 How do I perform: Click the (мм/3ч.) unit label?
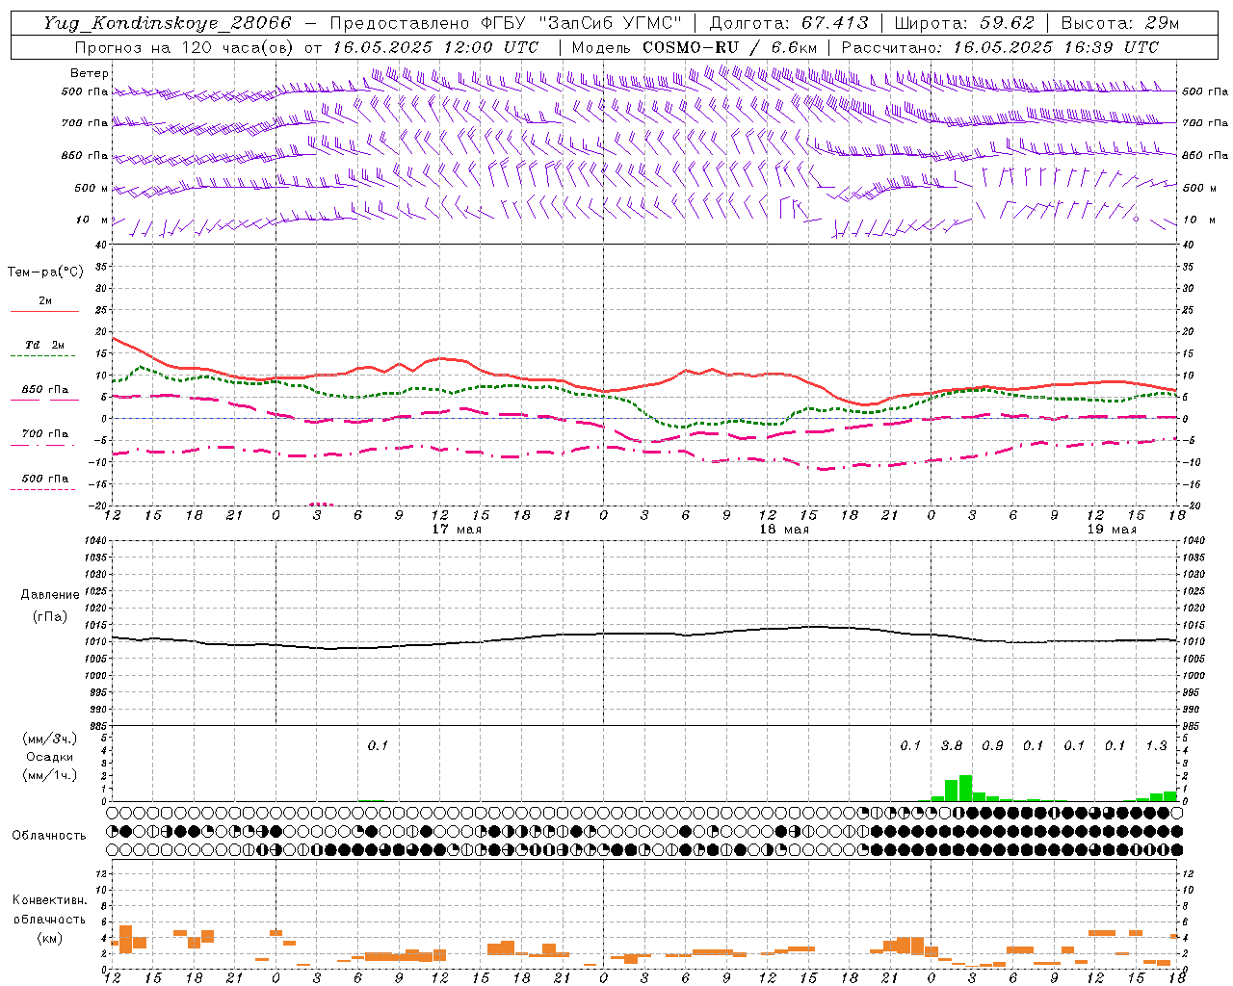click(50, 739)
